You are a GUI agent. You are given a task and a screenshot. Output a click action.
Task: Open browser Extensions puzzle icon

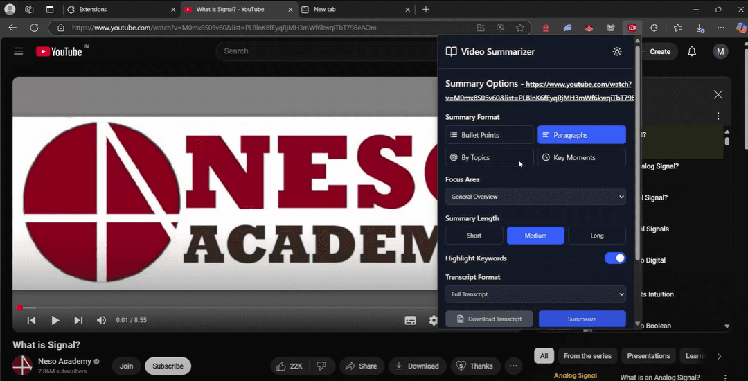pos(654,28)
